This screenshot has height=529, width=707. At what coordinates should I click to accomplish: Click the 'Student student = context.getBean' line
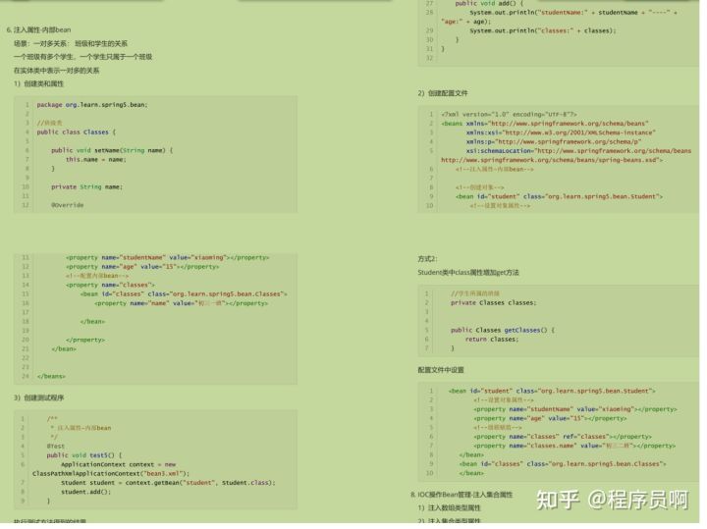pyautogui.click(x=168, y=483)
